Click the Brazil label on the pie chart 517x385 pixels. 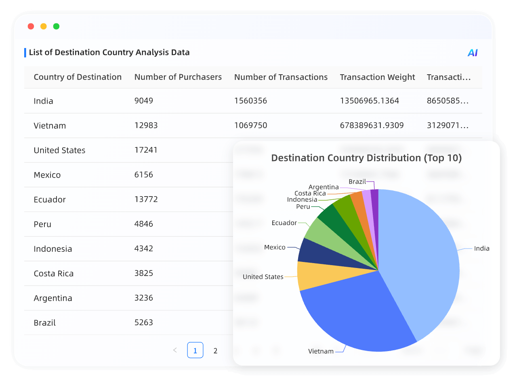click(357, 182)
